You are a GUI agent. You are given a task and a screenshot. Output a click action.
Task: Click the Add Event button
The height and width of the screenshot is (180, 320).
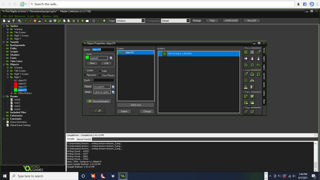[x=135, y=105]
